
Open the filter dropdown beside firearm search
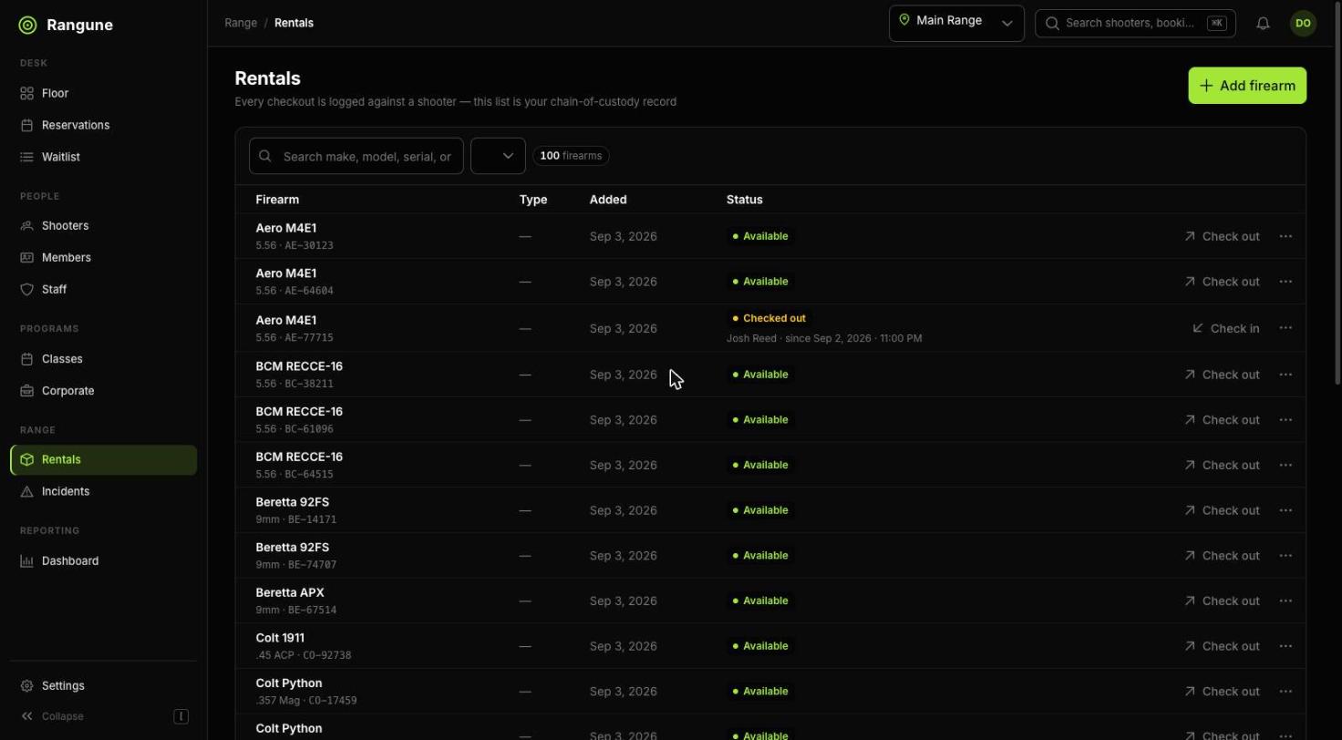pos(498,156)
